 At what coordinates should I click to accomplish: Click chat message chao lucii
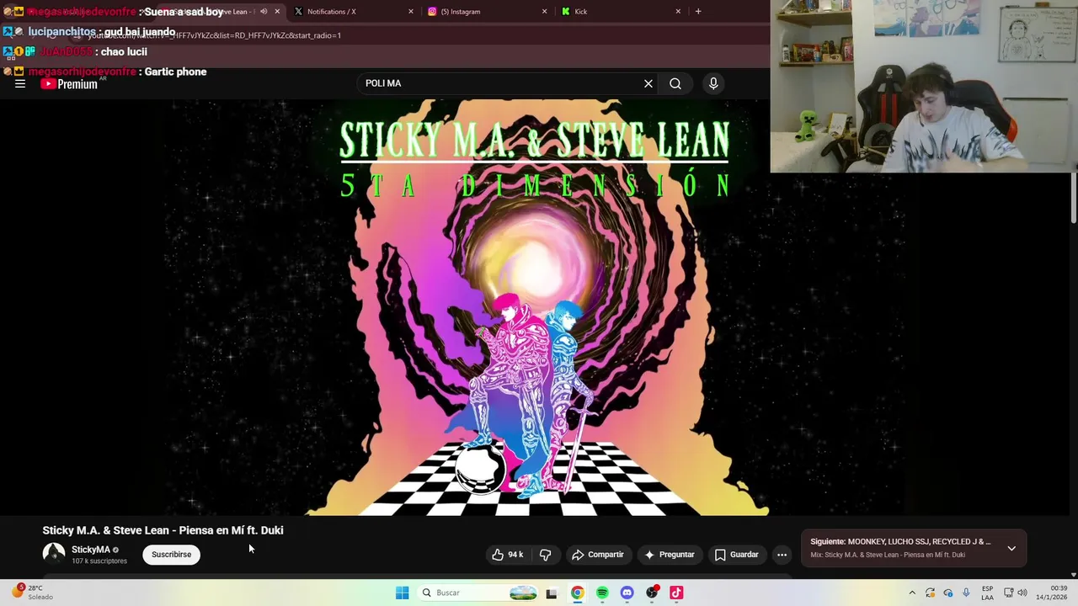(124, 51)
